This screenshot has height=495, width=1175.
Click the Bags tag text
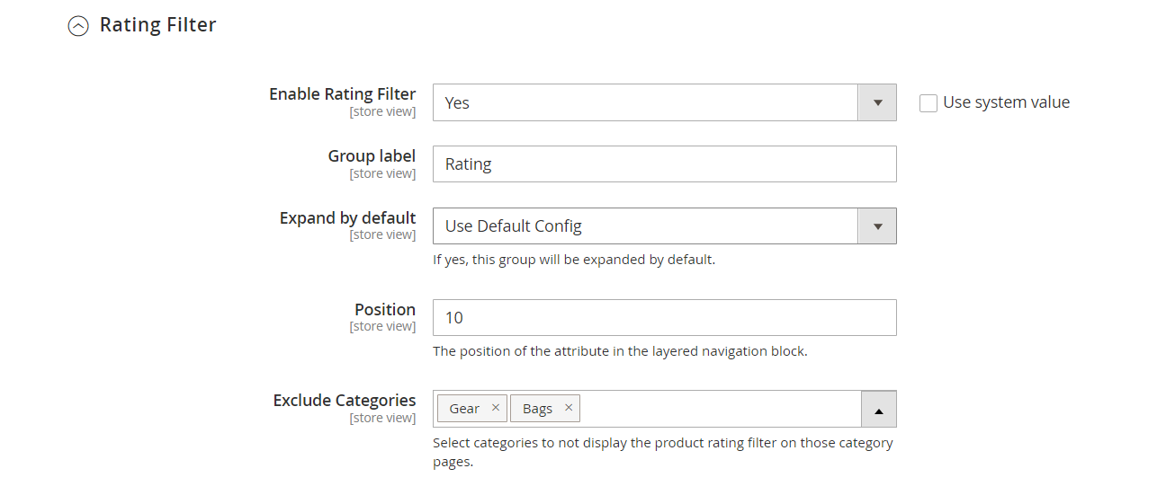coord(537,409)
